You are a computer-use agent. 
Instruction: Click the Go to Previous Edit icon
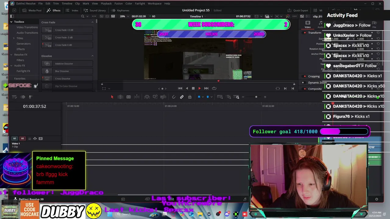[x=293, y=89]
